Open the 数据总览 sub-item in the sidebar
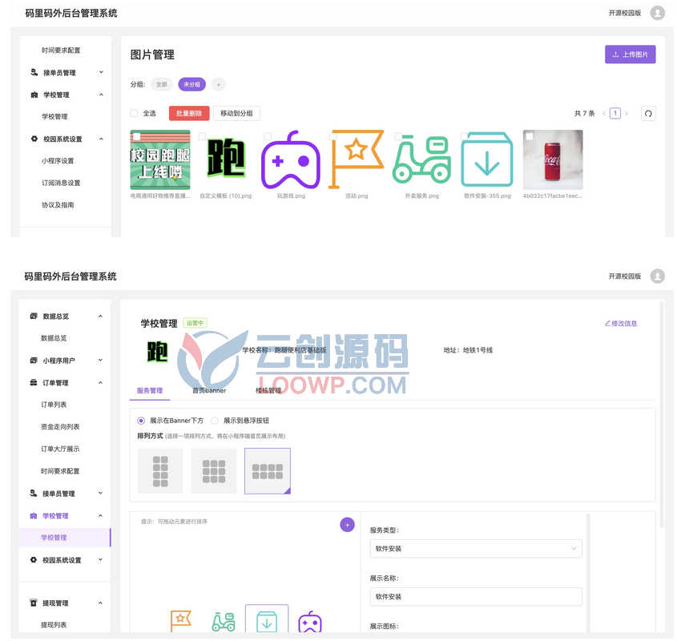The image size is (677, 641). pos(54,338)
